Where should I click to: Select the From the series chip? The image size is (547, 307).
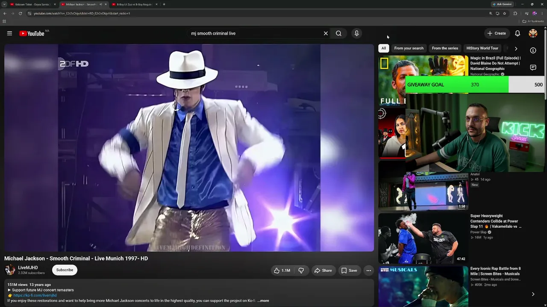445,48
